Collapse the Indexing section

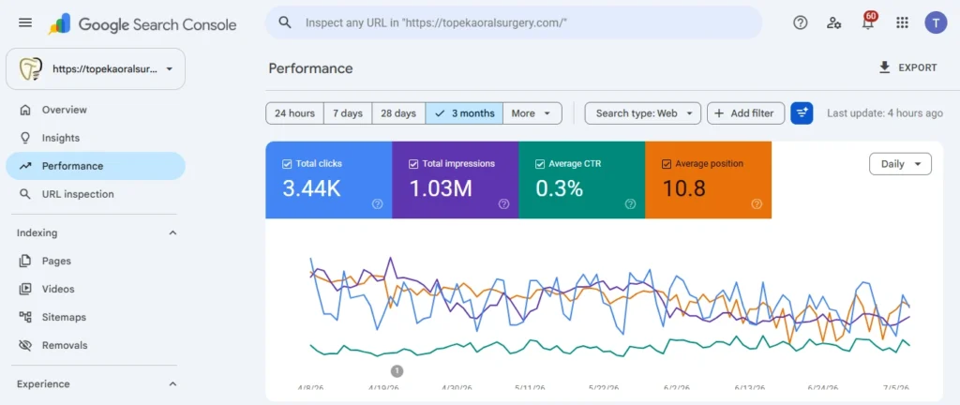click(x=172, y=233)
